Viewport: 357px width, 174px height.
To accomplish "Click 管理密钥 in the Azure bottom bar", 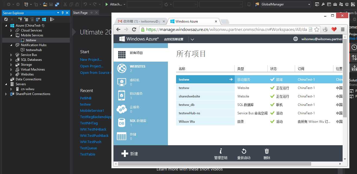I will [221, 154].
